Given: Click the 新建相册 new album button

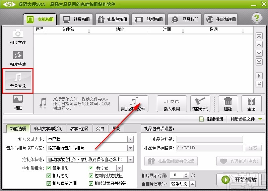Looking at the screenshot, I should click(x=211, y=119).
